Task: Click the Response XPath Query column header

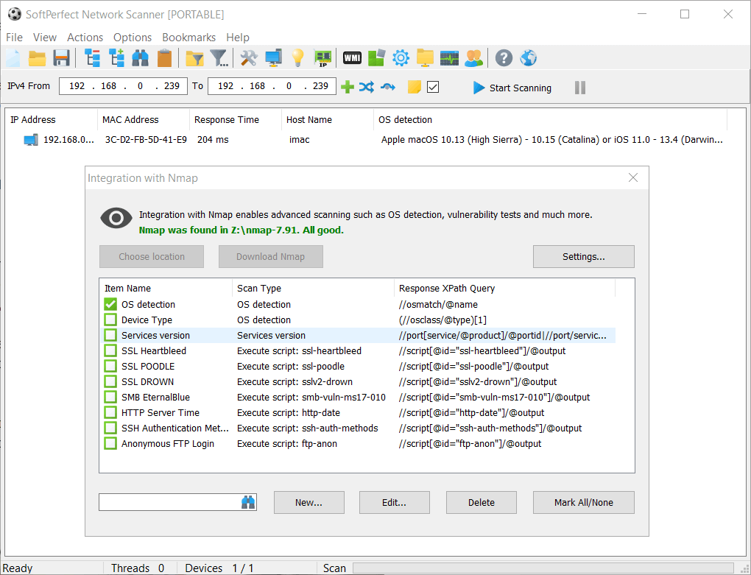Action: point(505,288)
